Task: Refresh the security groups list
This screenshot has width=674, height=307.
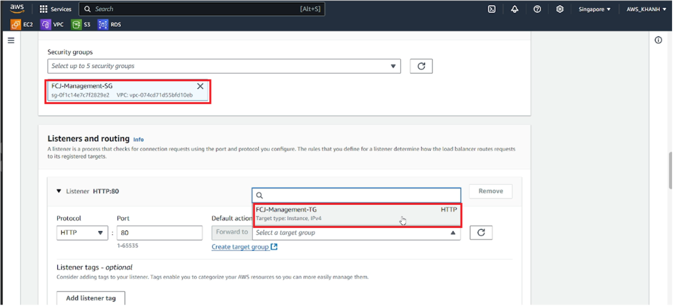Action: click(x=421, y=66)
